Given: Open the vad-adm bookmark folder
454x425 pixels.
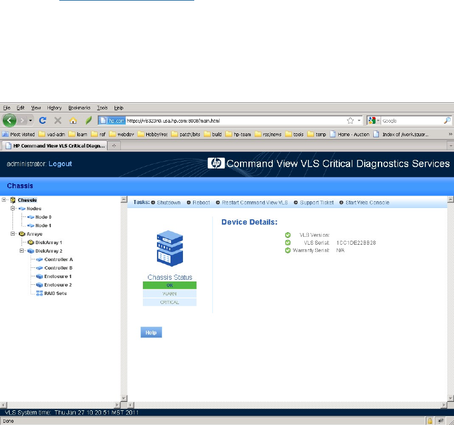Looking at the screenshot, I should 52,134.
